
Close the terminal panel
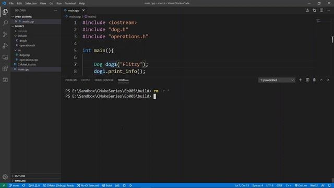tap(328, 80)
